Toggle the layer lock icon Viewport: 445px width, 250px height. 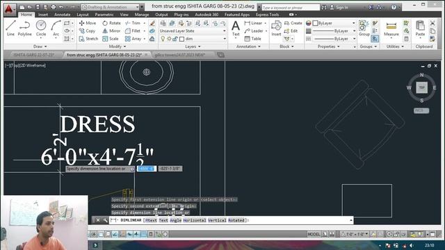point(175,39)
